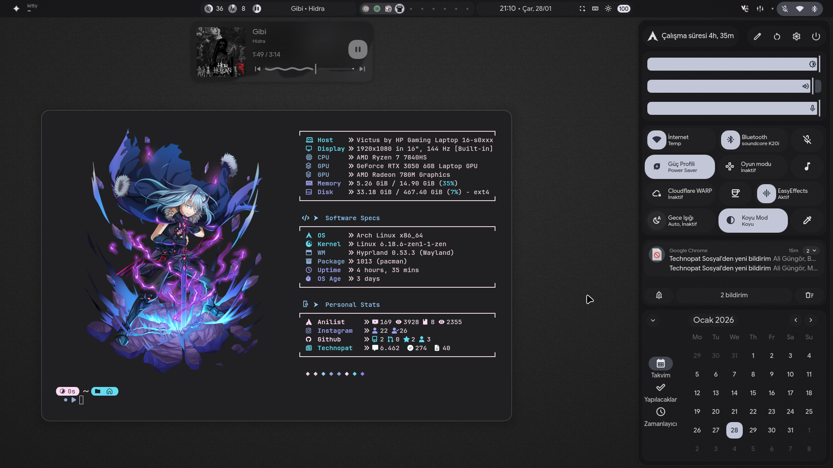Click the music note quick tile

click(x=807, y=167)
